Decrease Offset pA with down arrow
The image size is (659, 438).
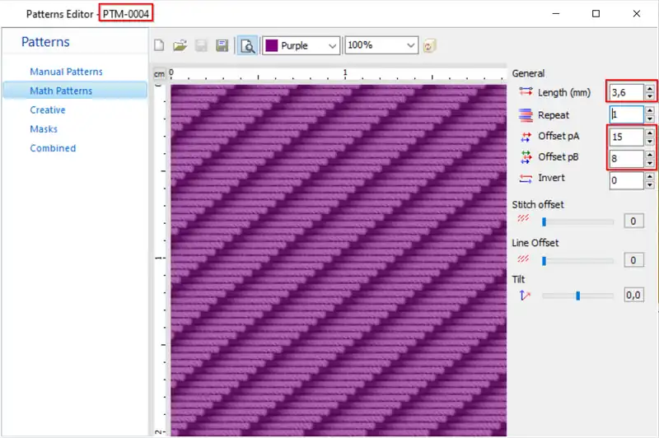(650, 141)
